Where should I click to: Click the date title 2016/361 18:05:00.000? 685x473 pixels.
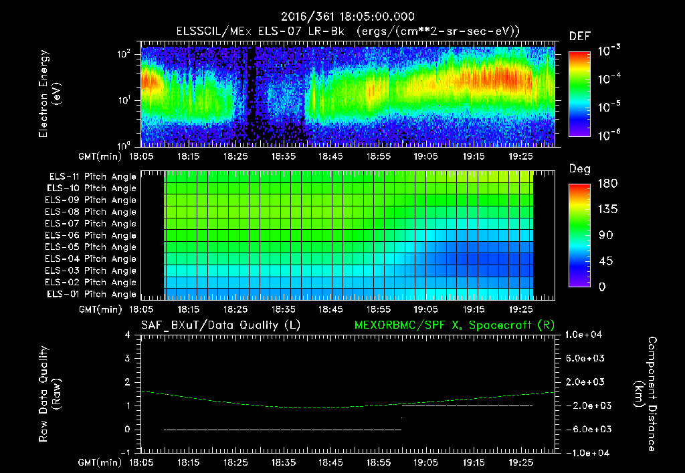click(347, 17)
